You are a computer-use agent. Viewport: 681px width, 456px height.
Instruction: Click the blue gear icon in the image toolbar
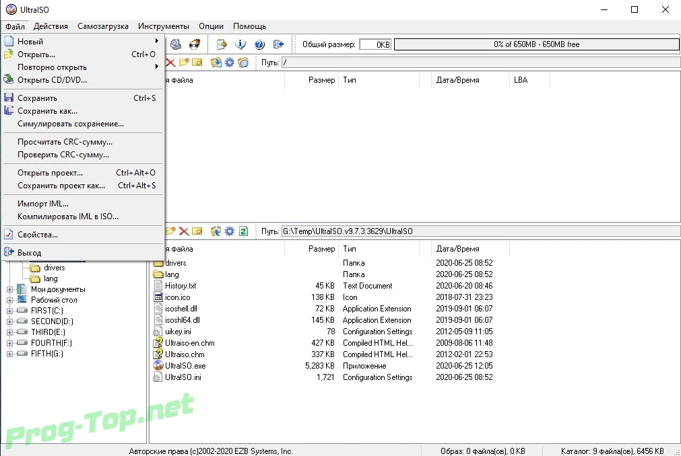pos(229,63)
